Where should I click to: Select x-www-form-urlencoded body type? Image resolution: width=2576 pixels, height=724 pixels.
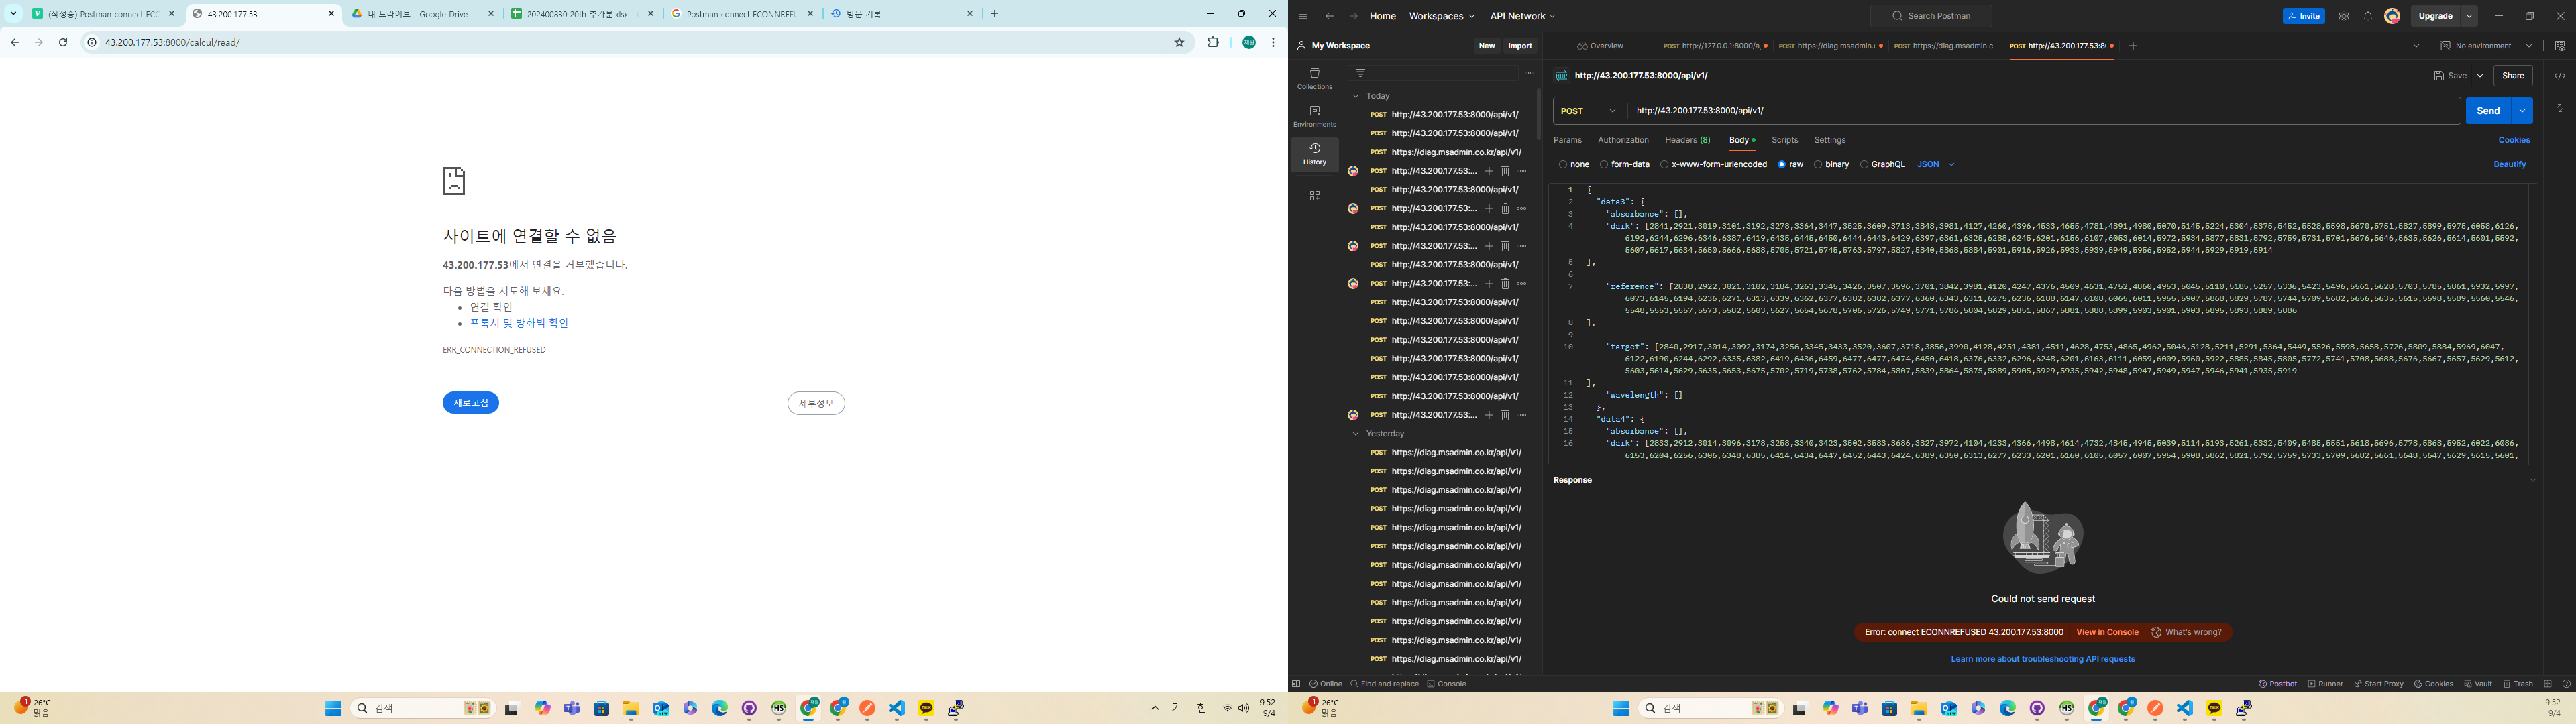(1713, 164)
